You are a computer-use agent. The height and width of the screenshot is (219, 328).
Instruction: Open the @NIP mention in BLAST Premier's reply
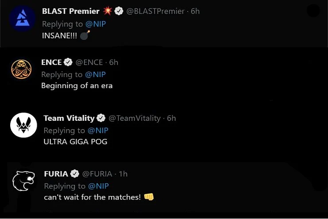(x=96, y=24)
